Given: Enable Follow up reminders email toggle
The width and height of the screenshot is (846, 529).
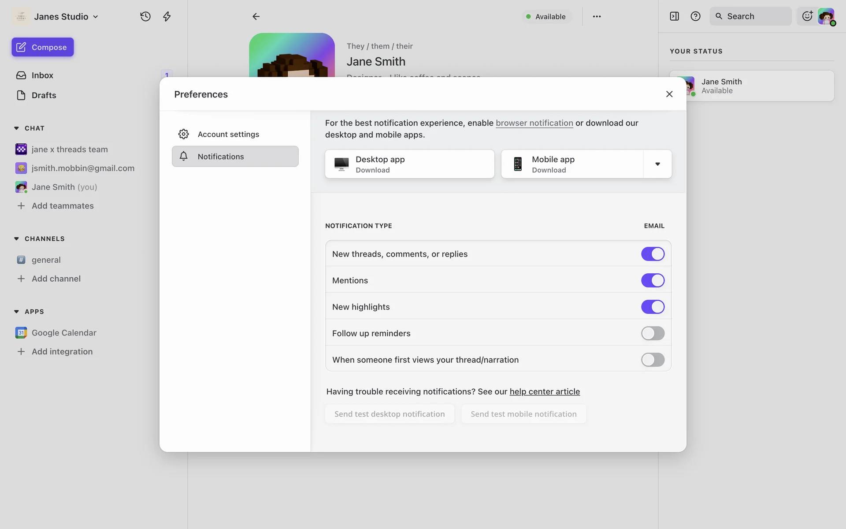Looking at the screenshot, I should pyautogui.click(x=653, y=333).
